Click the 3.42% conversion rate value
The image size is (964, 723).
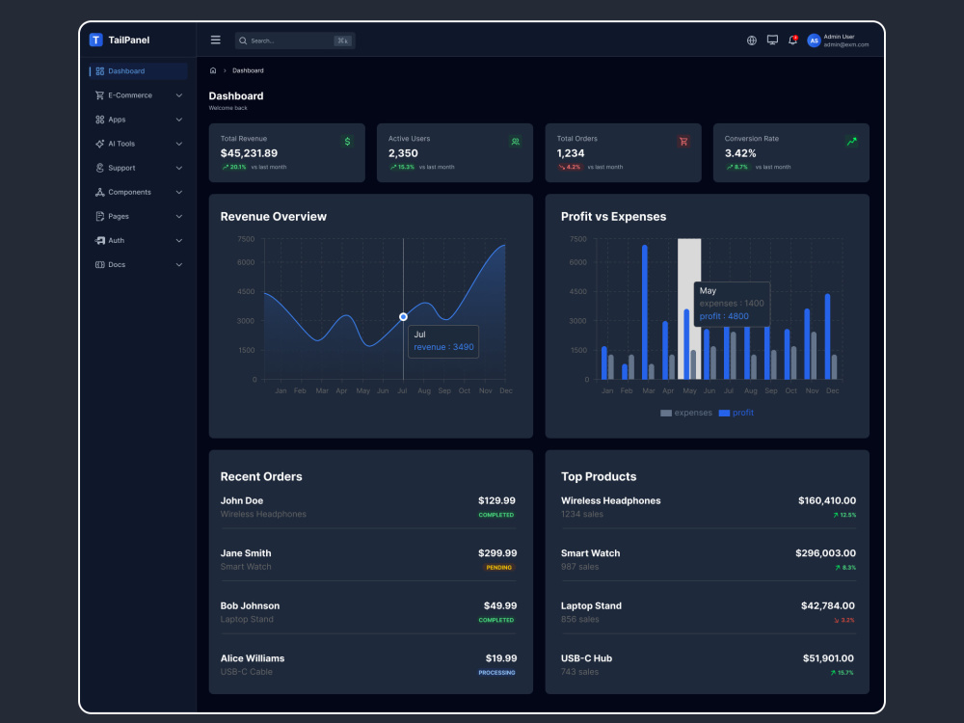(740, 153)
